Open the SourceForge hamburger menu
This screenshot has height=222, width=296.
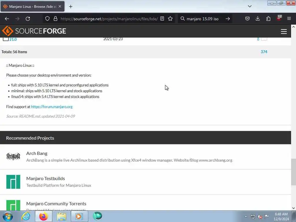(x=284, y=31)
